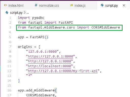Viewport: 130px width, 97px height.
Task: Click CORSMiddleware on the line 3 import
Action: [x=106, y=27]
